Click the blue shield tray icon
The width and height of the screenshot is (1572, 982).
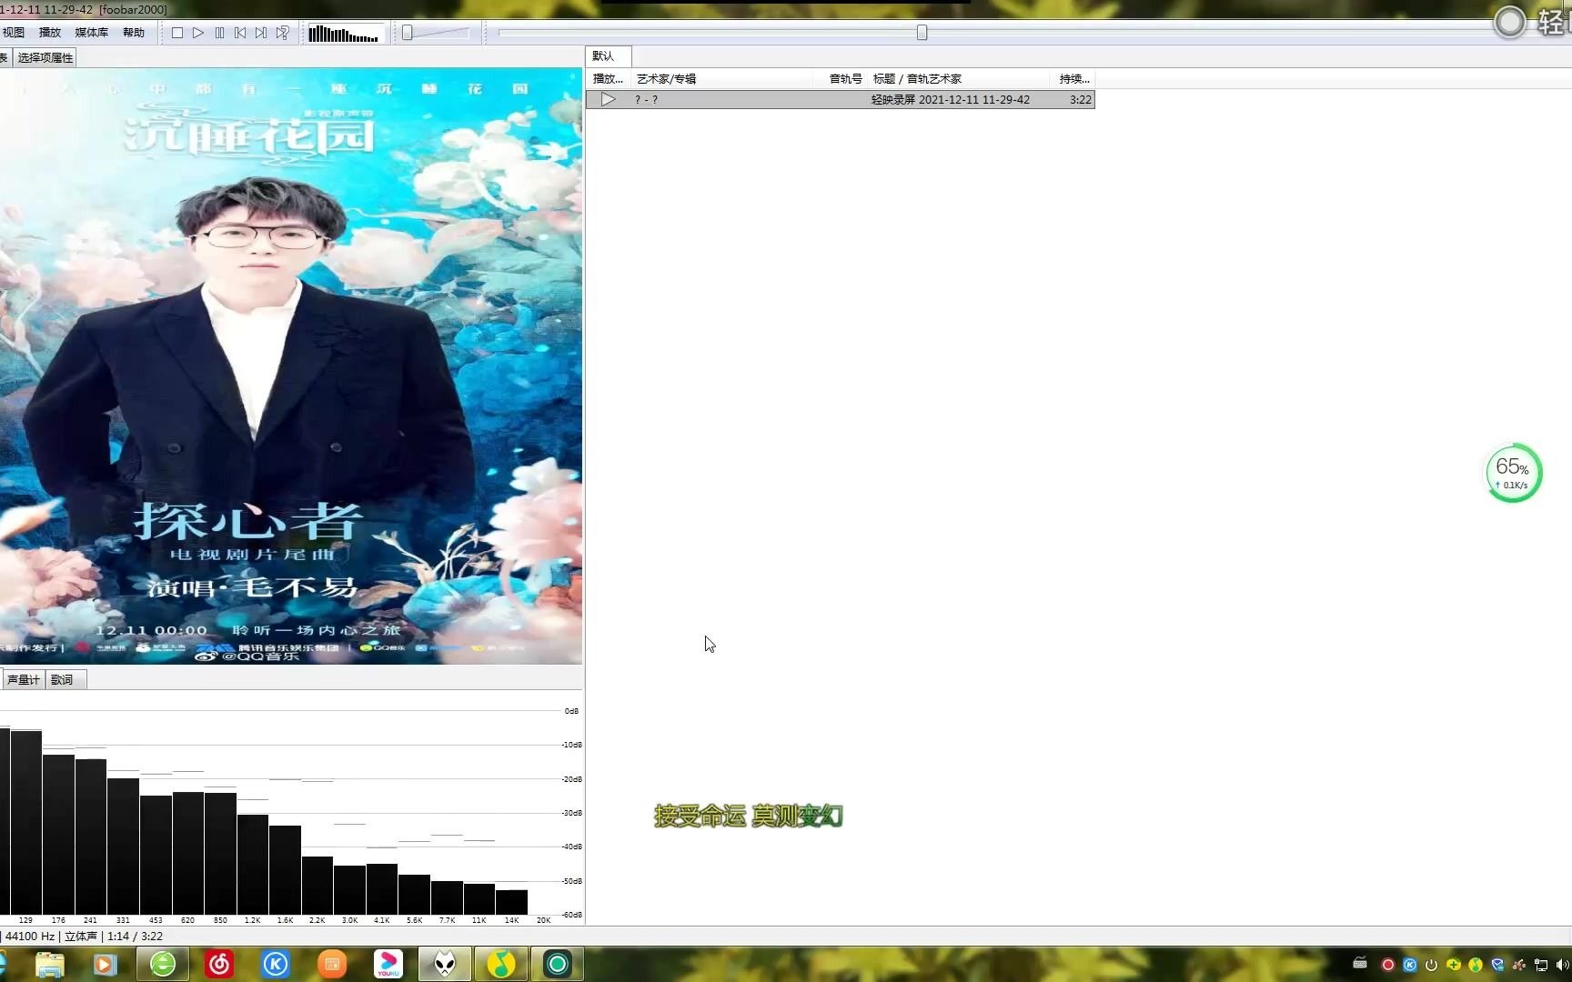point(1497,965)
